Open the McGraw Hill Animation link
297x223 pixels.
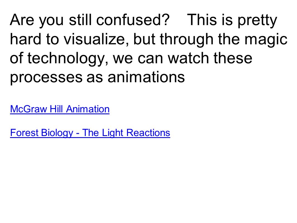click(x=60, y=109)
